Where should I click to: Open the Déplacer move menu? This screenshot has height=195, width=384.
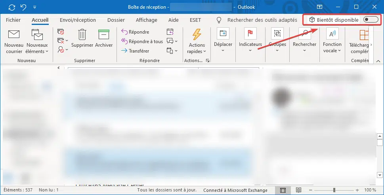click(x=223, y=40)
